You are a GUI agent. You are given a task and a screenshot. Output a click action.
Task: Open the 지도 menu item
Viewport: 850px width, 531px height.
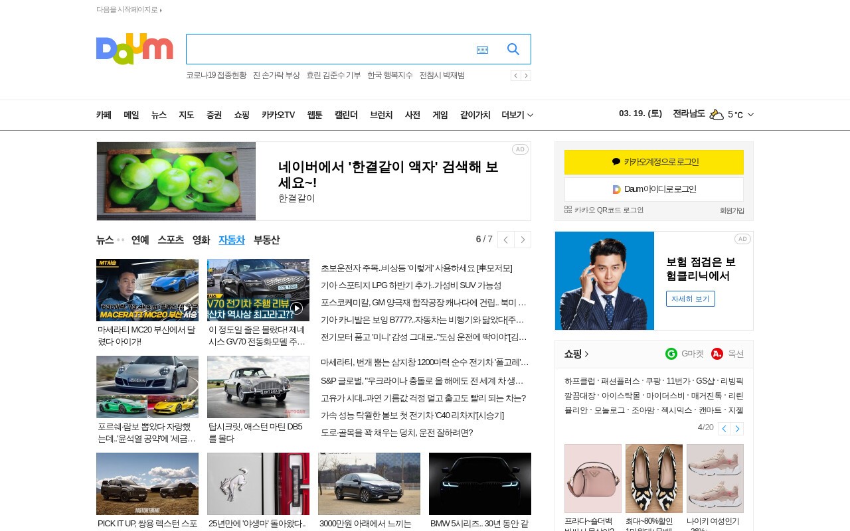187,115
